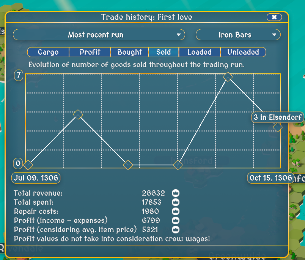This screenshot has width=305, height=260.
Task: Click the first diamond marker at zero
Action: tap(28, 165)
